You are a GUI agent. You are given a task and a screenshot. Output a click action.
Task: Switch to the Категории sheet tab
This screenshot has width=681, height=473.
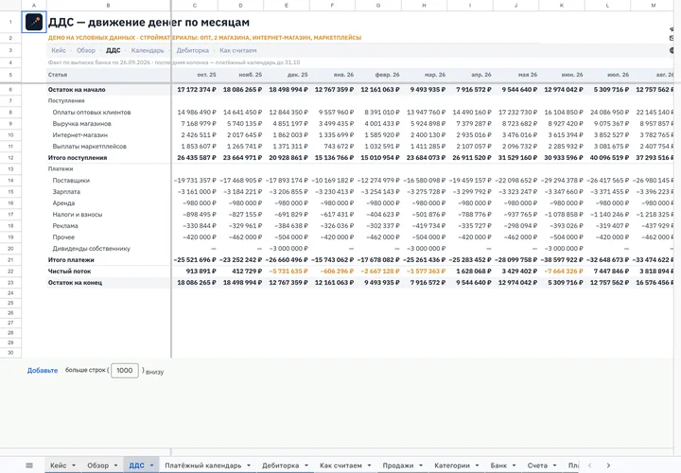pyautogui.click(x=452, y=465)
